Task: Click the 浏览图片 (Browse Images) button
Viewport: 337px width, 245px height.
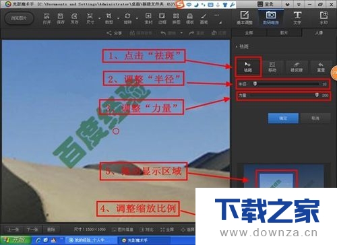Action: (19, 18)
